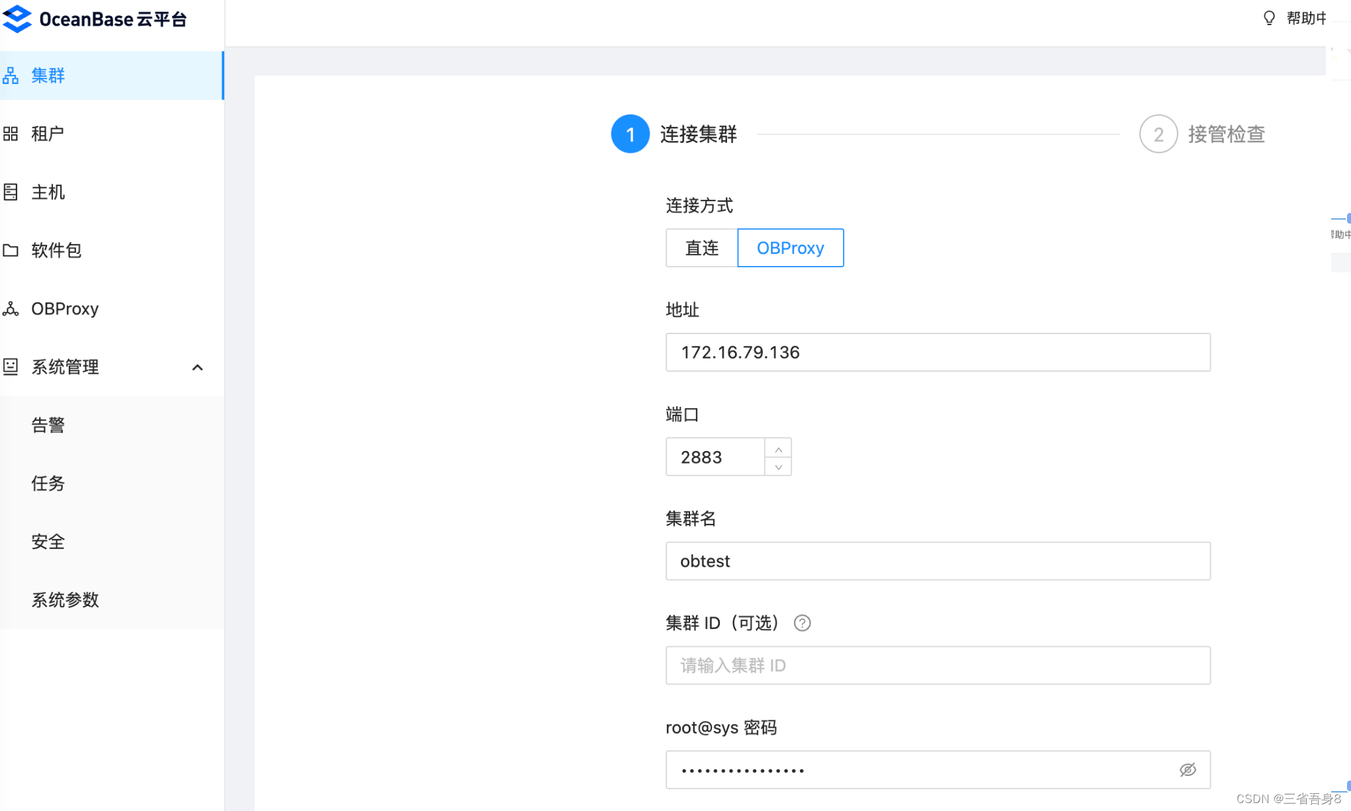
Task: Navigate to the 任务 page
Action: pyautogui.click(x=47, y=483)
